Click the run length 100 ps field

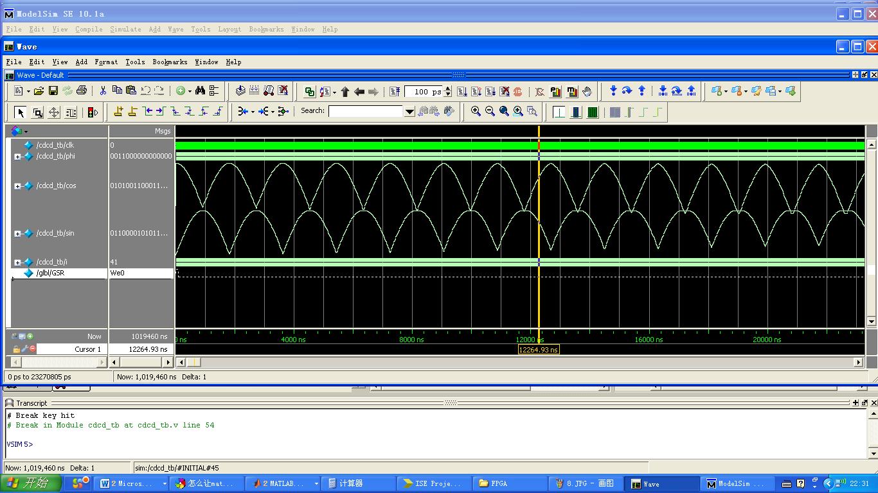(x=424, y=92)
